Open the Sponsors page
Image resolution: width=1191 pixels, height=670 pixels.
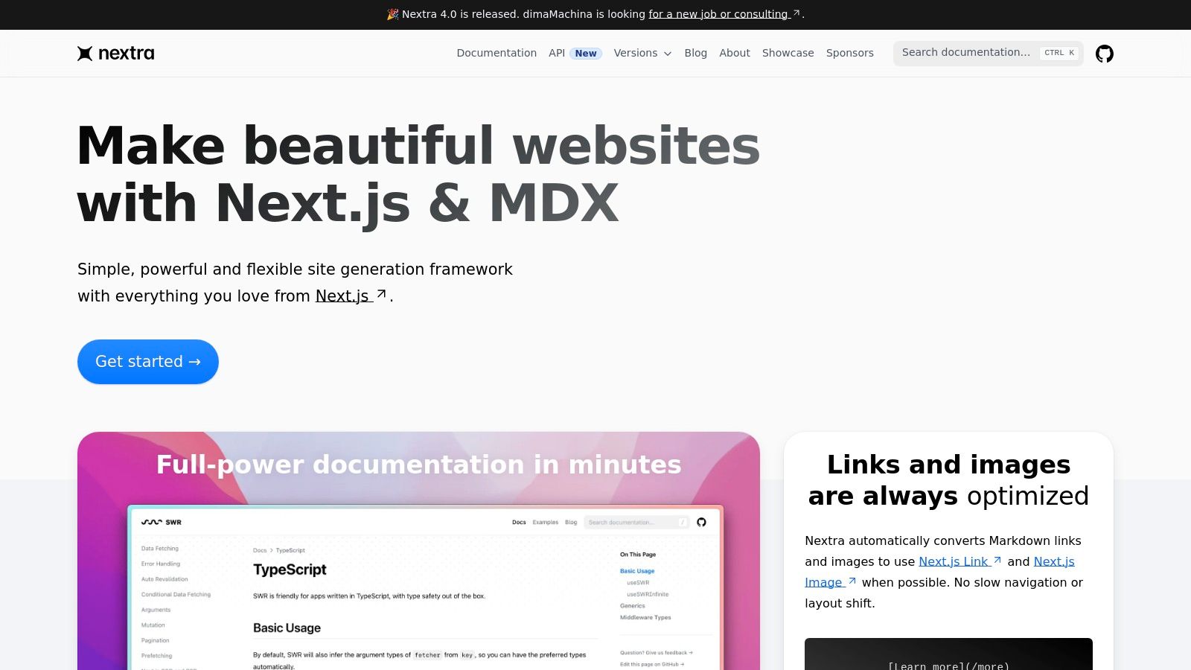850,53
